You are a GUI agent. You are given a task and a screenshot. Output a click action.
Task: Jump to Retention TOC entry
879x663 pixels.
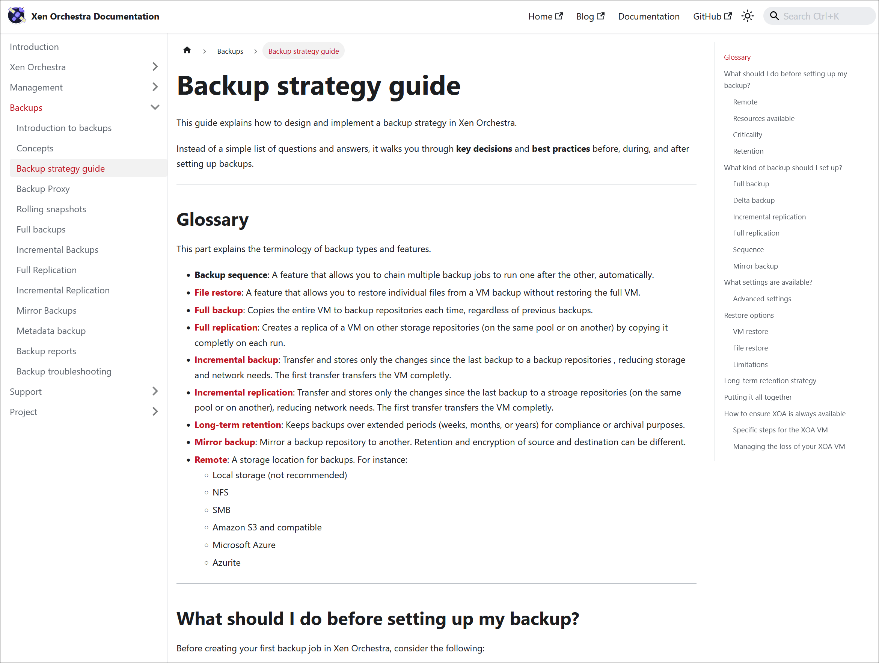pos(748,151)
